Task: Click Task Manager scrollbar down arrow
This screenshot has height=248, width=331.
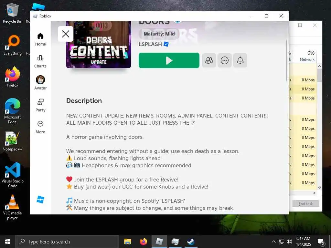Action: coord(319,188)
